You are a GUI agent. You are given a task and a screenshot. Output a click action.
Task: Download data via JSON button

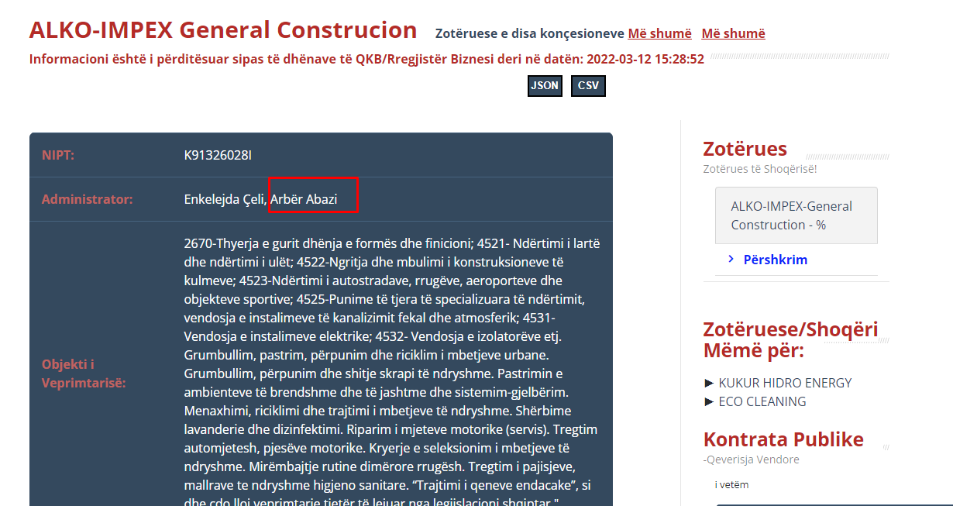(545, 86)
